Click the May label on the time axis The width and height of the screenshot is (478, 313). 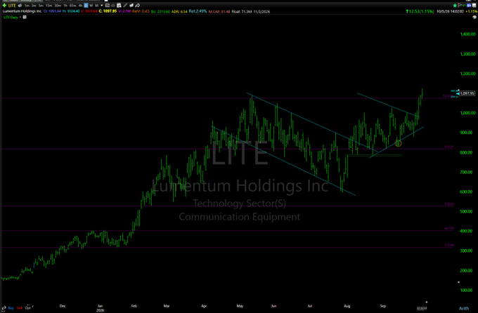[240, 306]
